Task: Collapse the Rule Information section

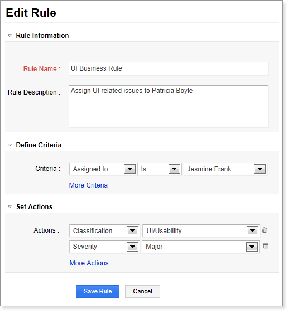Action: coord(9,35)
